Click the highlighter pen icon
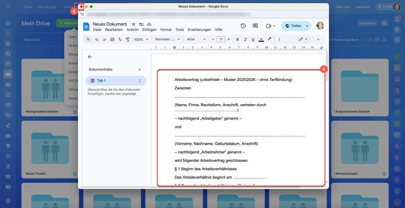The height and width of the screenshot is (208, 405). [x=270, y=39]
